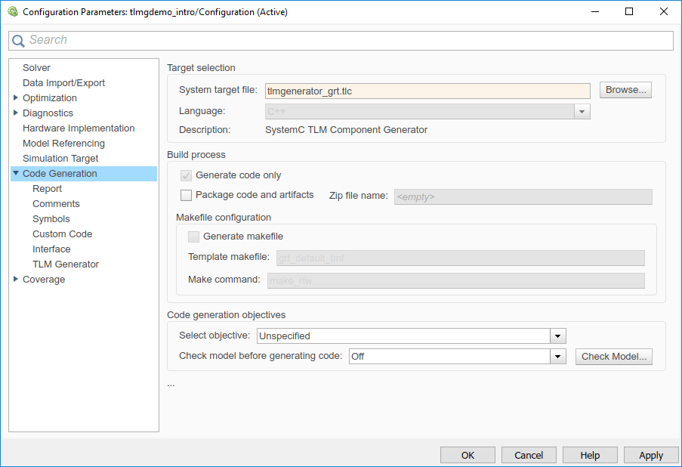
Task: Toggle Generate code only checkbox
Action: click(x=187, y=175)
